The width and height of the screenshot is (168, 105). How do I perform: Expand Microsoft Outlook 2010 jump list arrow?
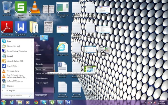(32, 61)
